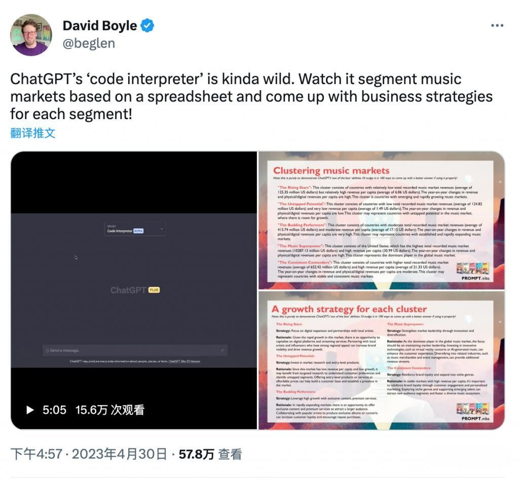Click the send arrow icon in message box
519x480 pixels.
[222, 351]
